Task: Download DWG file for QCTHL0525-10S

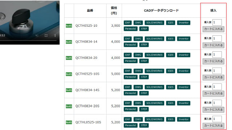Action: coord(138,119)
